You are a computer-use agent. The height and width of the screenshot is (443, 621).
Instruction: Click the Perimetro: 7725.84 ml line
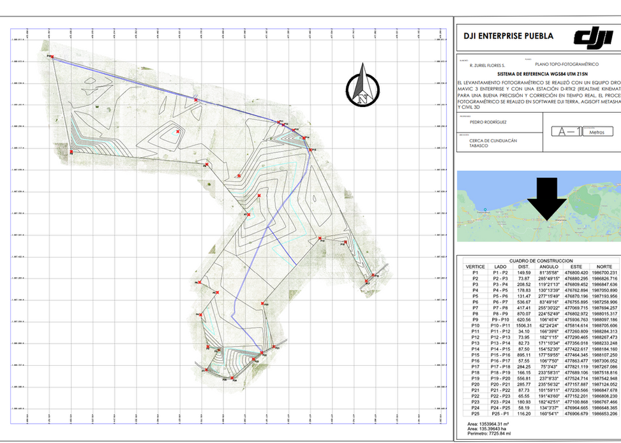coord(490,433)
